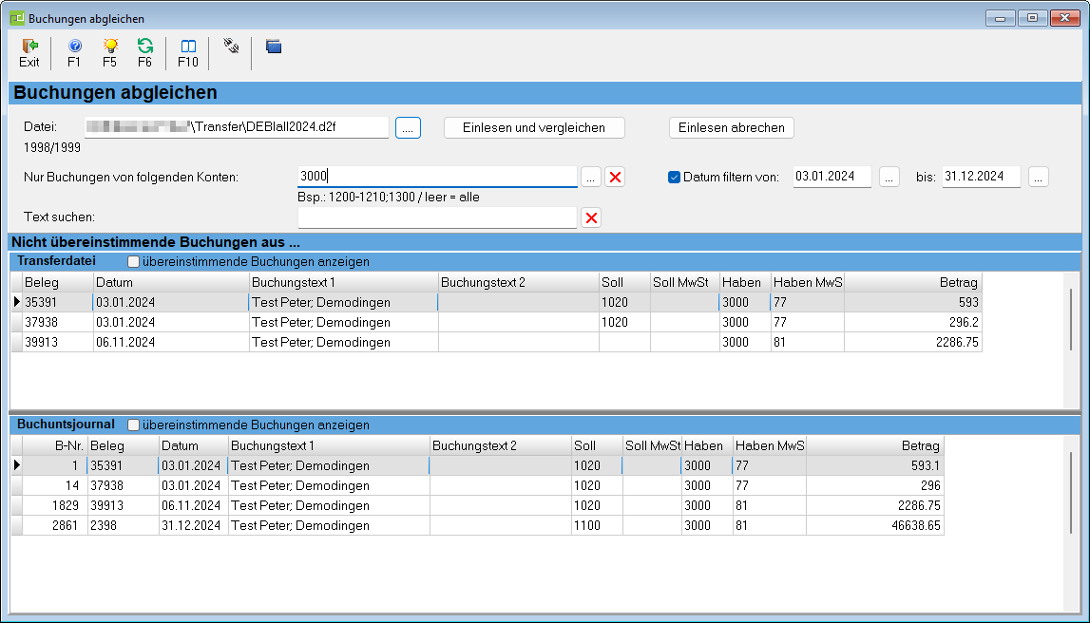Disable the Datum filtern von checkbox
1090x623 pixels.
pyautogui.click(x=675, y=177)
